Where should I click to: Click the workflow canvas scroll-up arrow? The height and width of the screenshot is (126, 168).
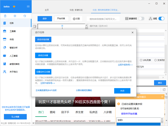pos(86,25)
